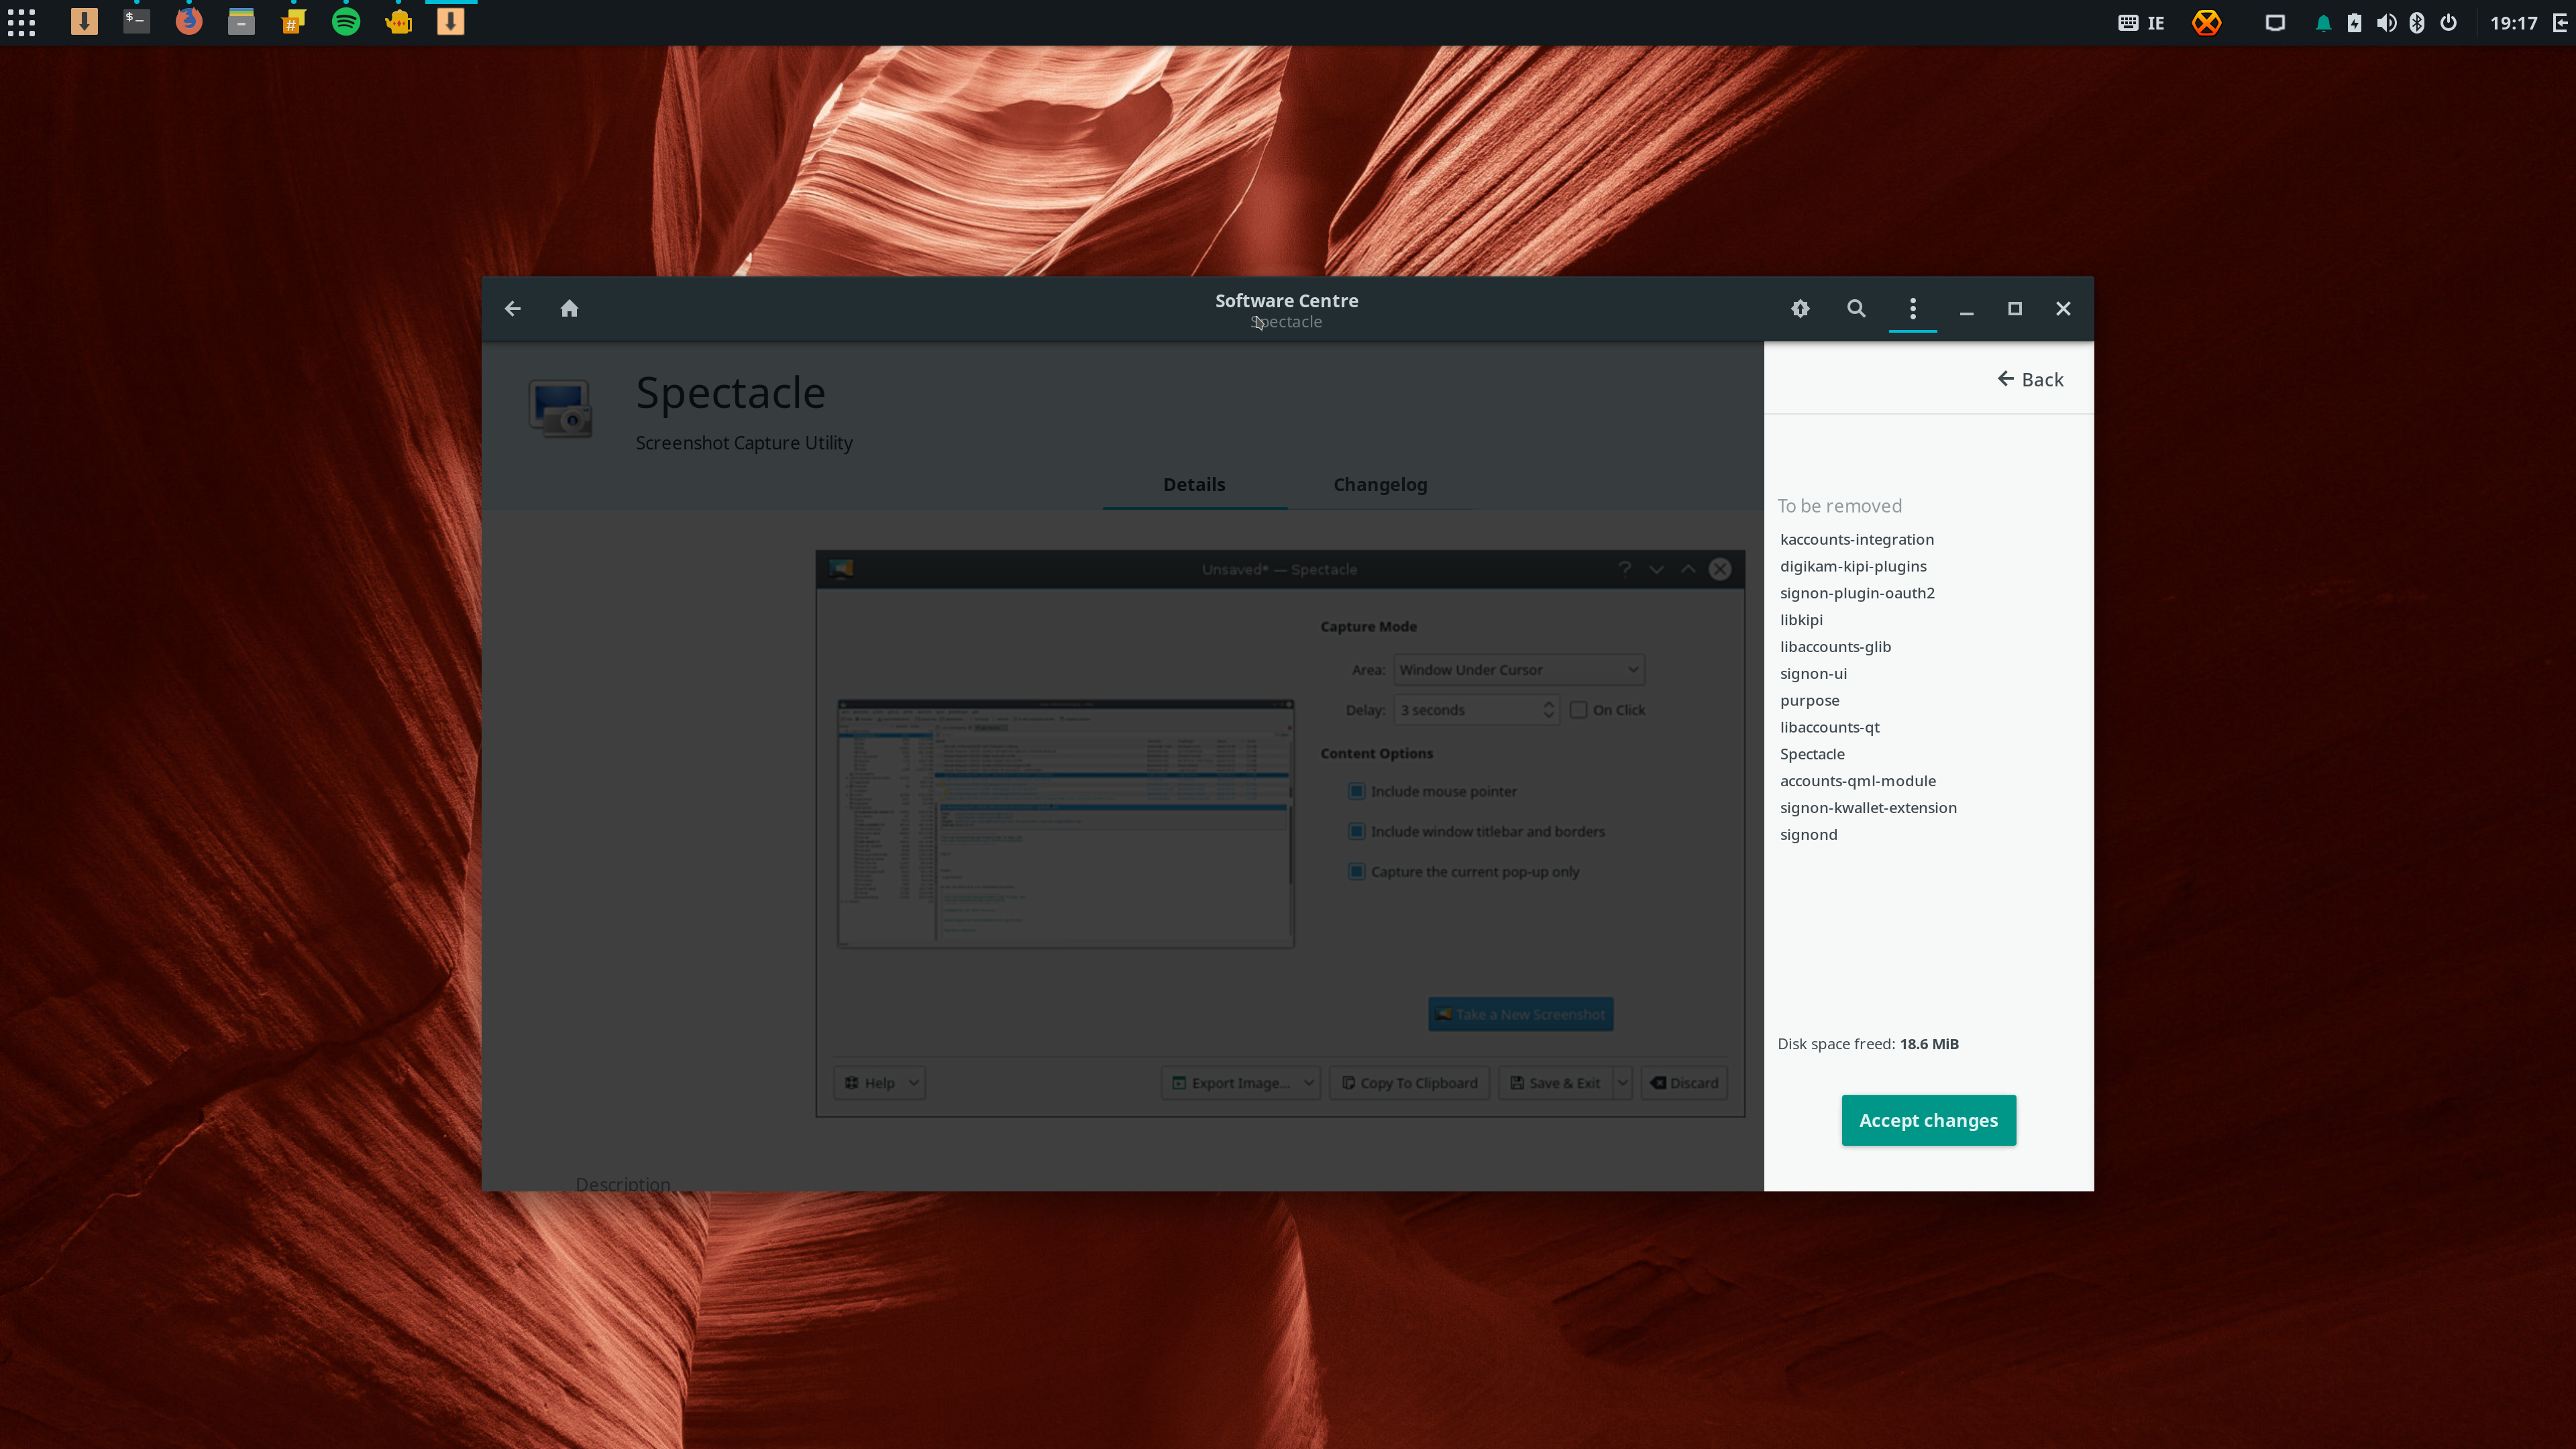Open the three-dot sidebar menu

pos(1912,309)
